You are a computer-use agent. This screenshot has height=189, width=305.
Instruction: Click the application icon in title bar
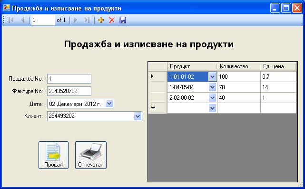click(x=6, y=8)
